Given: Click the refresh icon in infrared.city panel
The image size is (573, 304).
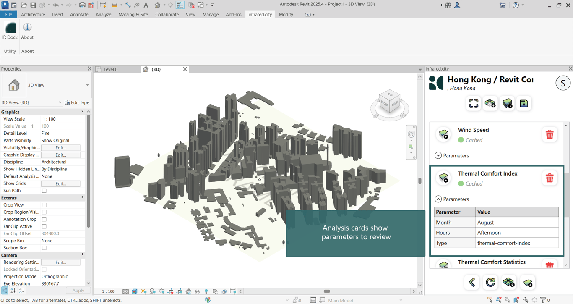Looking at the screenshot, I should 490,282.
